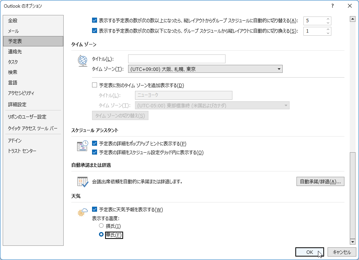Switch to the 詳細設定 category
This screenshot has height=260, width=359.
17,104
